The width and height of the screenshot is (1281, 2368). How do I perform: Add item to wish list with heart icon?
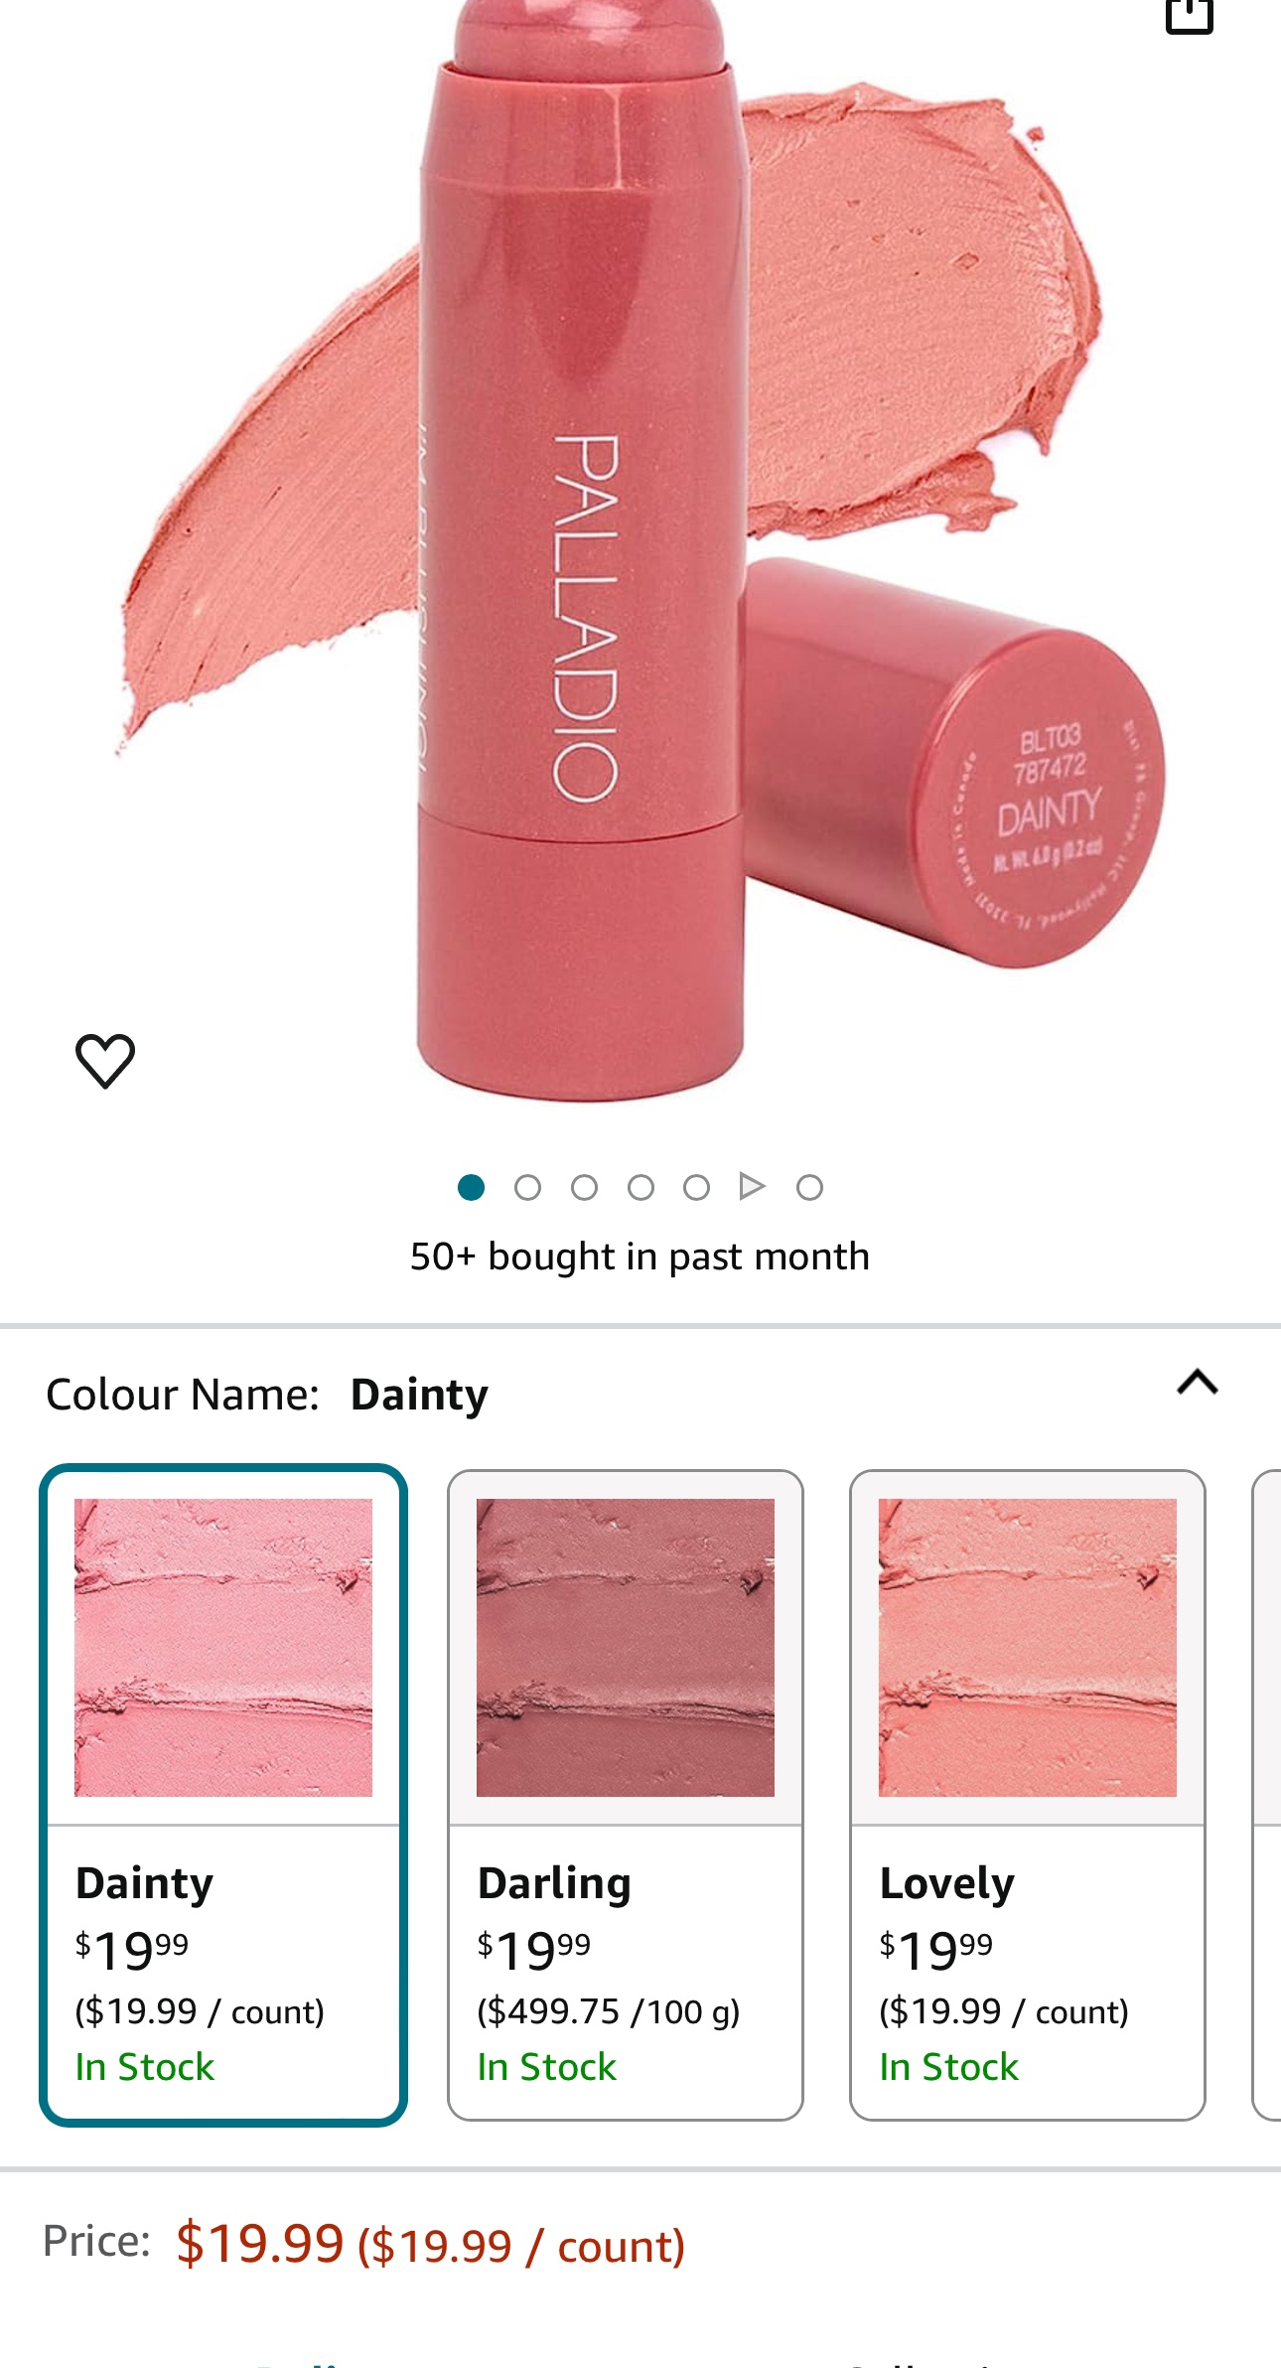coord(105,1061)
